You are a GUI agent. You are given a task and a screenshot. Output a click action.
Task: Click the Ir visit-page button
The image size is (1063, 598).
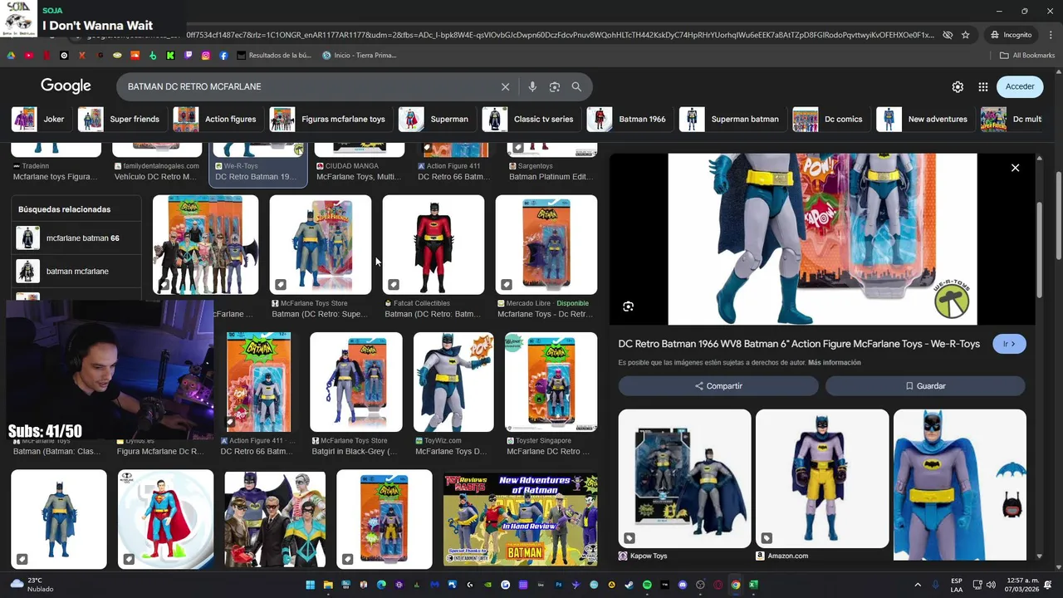pos(1009,344)
